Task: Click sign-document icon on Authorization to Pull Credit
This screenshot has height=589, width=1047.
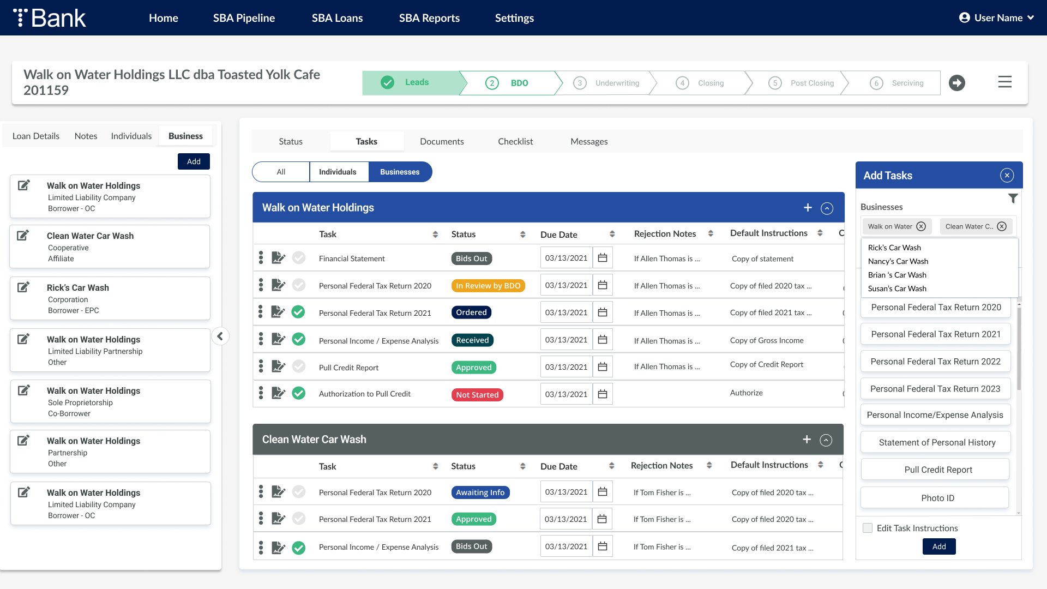Action: (278, 393)
